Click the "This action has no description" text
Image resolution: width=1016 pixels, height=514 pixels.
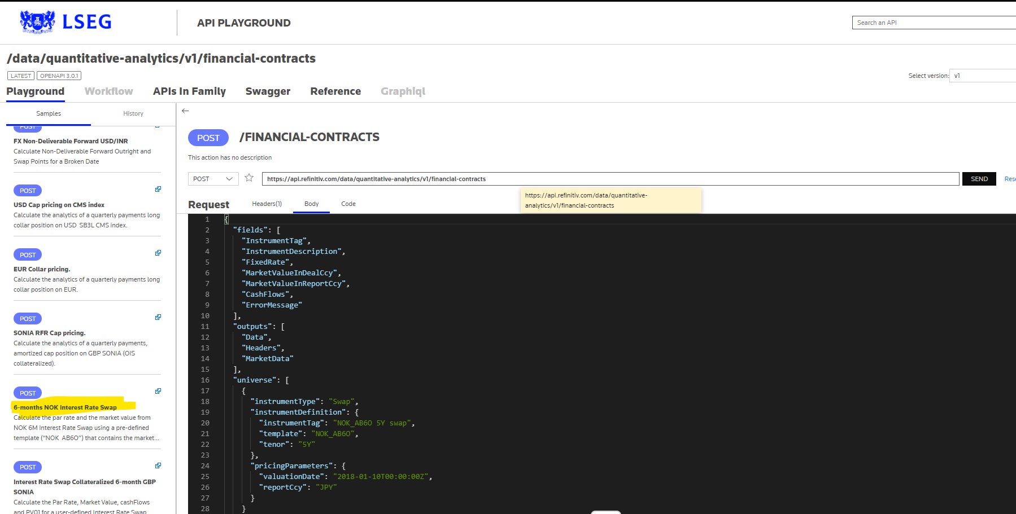[230, 157]
